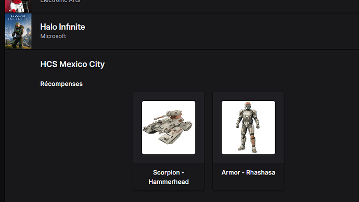
Task: Select the Armor - Rhashasa reward name
Action: (248, 172)
